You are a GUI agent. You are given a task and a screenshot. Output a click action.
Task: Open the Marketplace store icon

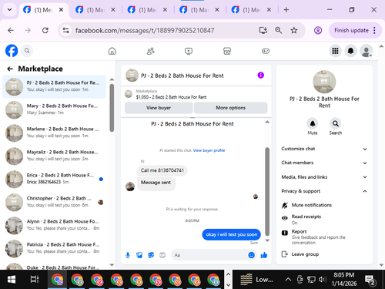[227, 51]
